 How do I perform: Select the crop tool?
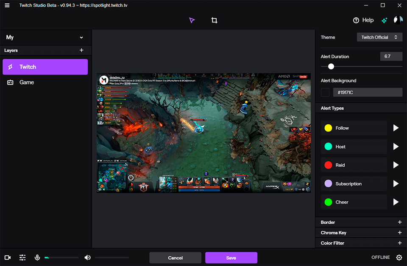coord(214,20)
